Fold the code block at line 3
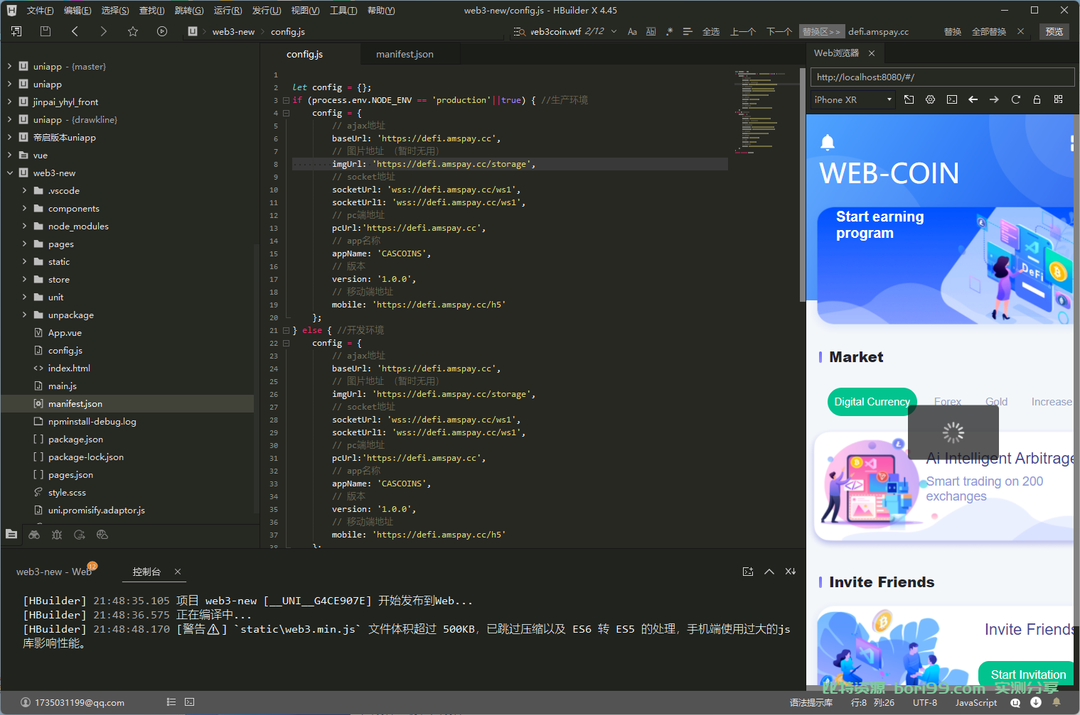Viewport: 1080px width, 715px height. click(286, 100)
